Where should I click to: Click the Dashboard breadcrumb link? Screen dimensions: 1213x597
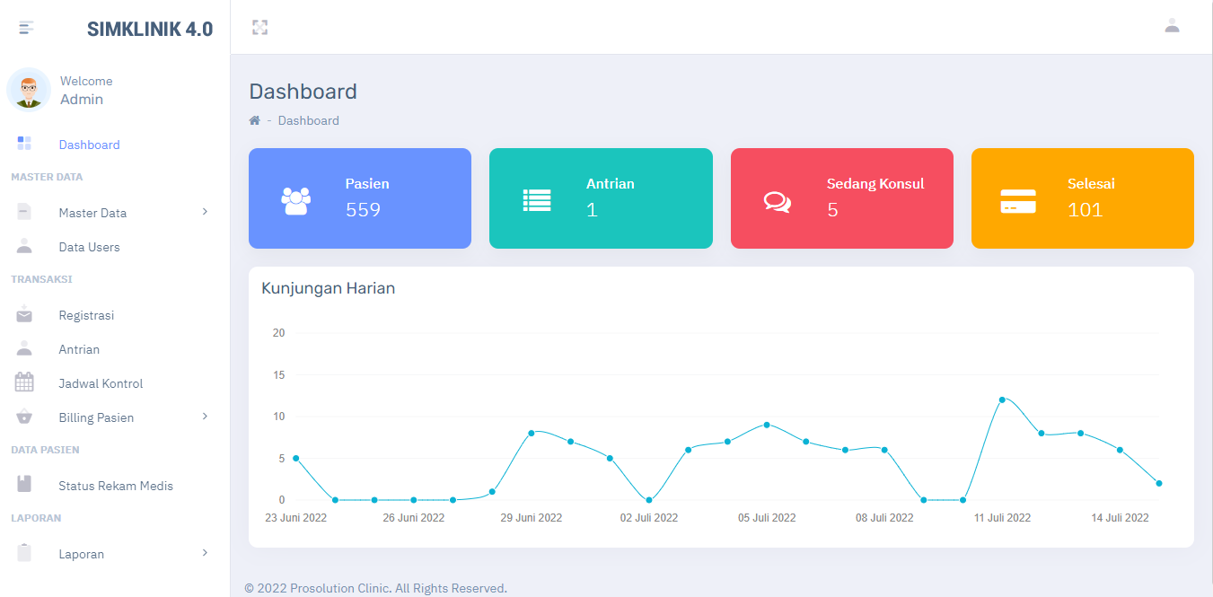pos(308,121)
